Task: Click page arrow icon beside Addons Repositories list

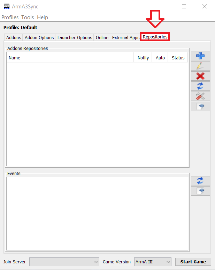Action: pos(200,107)
